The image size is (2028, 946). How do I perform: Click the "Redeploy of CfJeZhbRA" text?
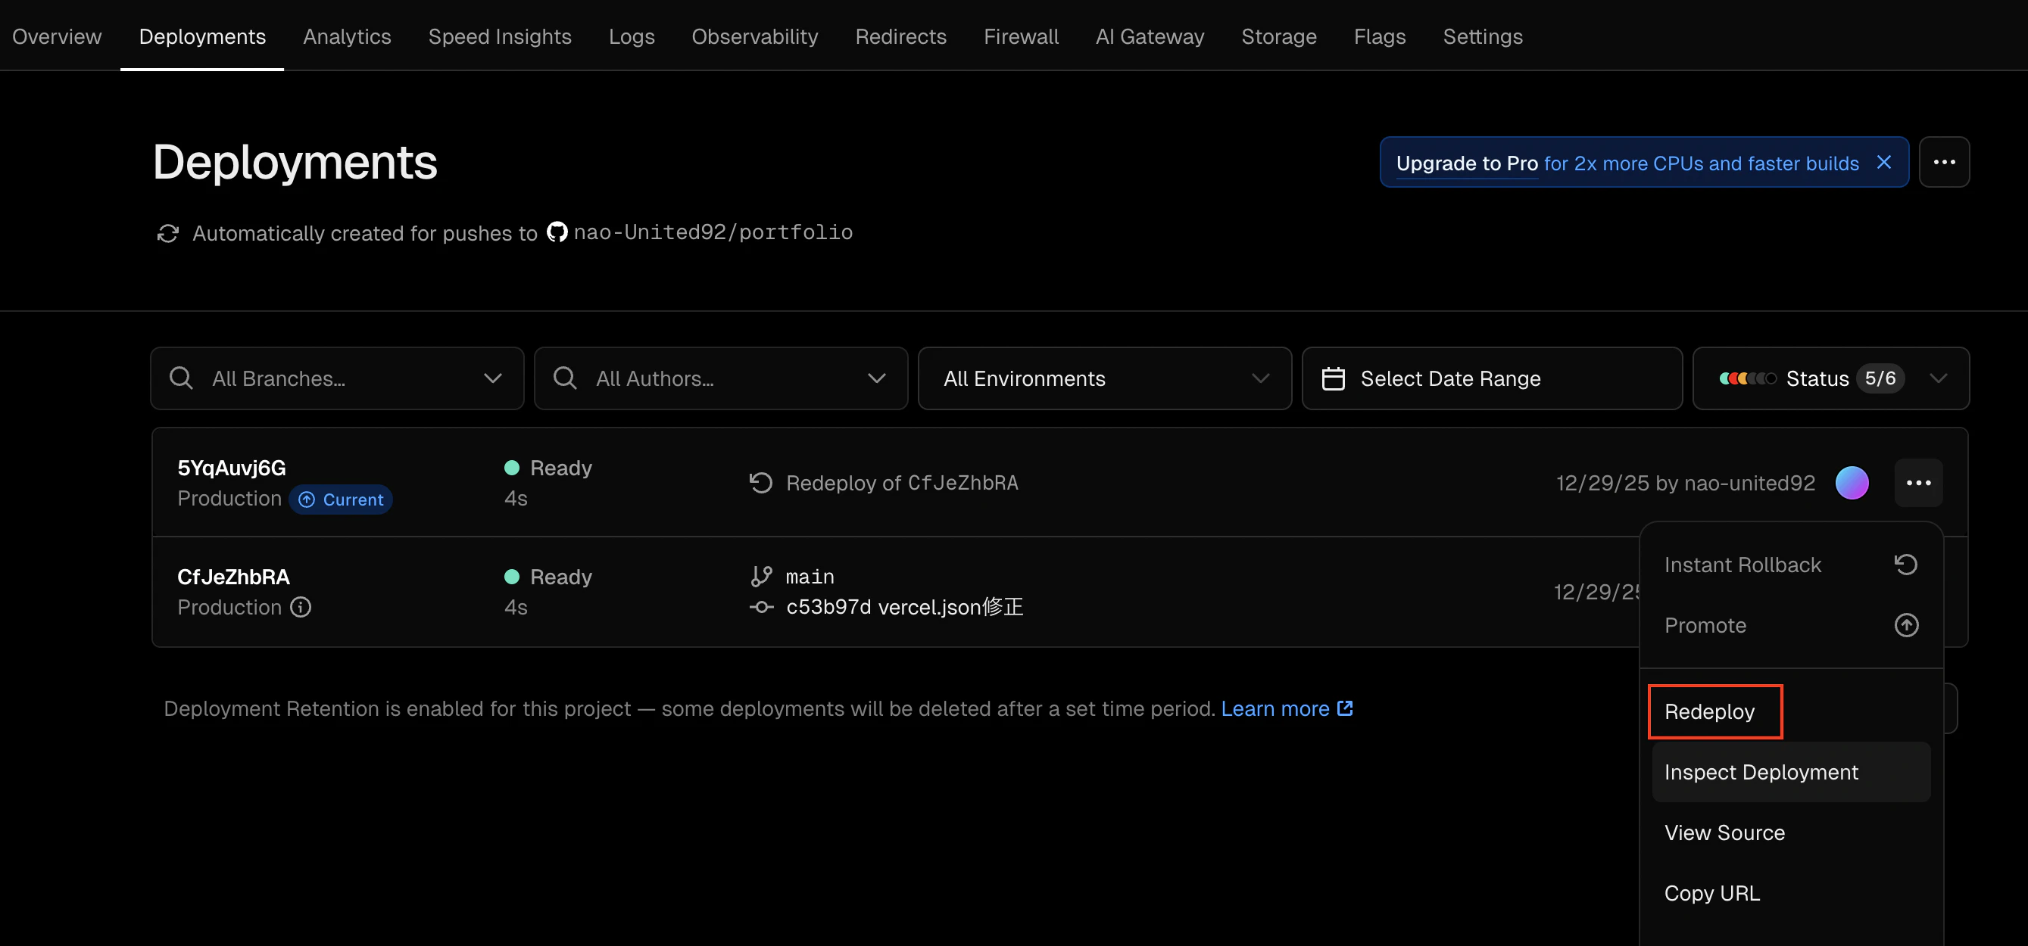(902, 482)
